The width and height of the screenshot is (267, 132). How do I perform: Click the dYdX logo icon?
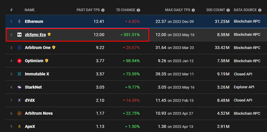point(19,100)
